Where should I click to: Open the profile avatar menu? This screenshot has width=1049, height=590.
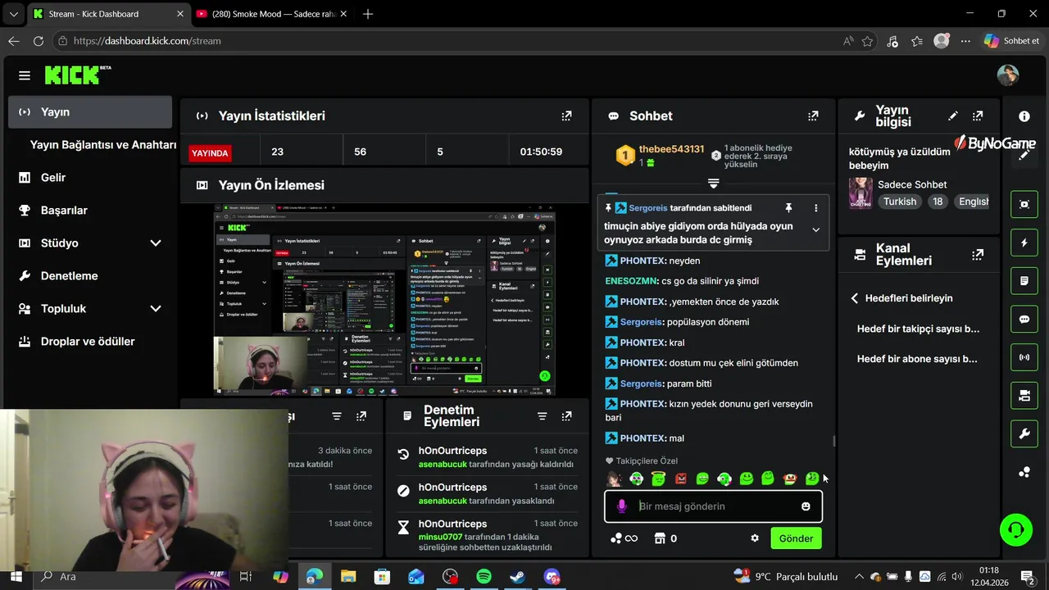[1008, 75]
